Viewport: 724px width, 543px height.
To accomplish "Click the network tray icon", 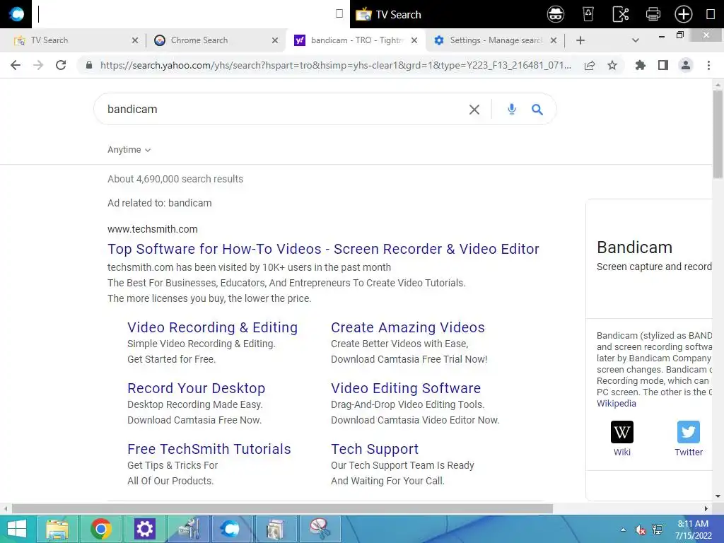I will [x=657, y=530].
